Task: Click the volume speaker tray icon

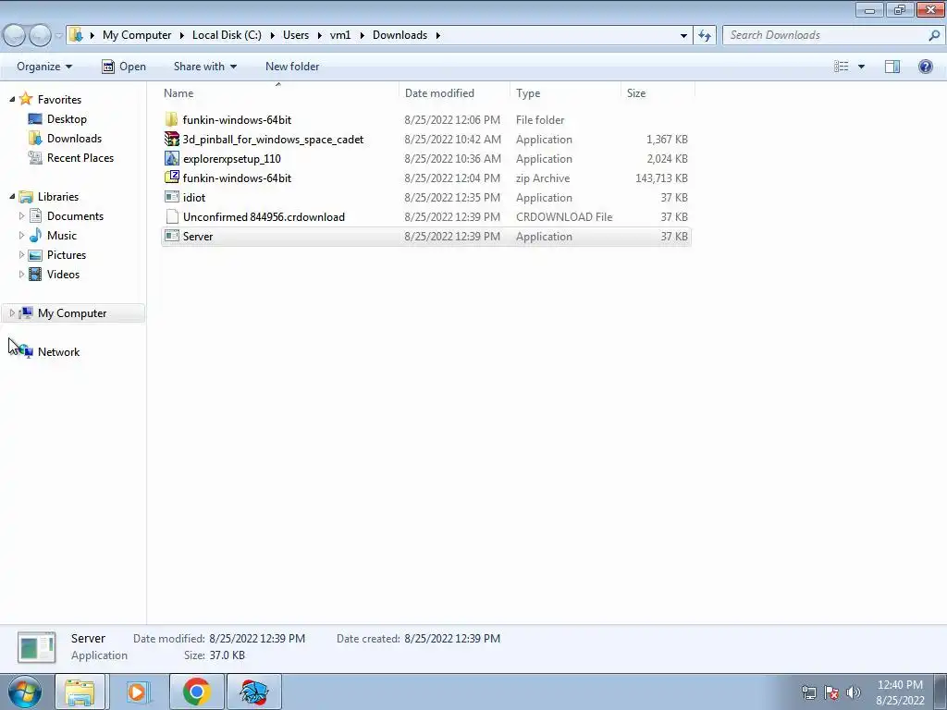Action: [854, 692]
